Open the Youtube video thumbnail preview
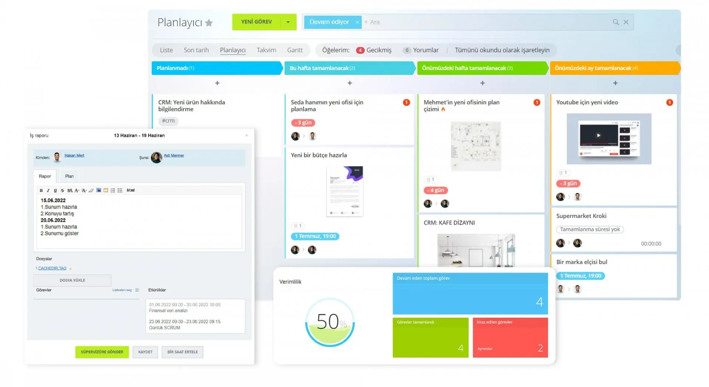The image size is (709, 387). pos(609,139)
